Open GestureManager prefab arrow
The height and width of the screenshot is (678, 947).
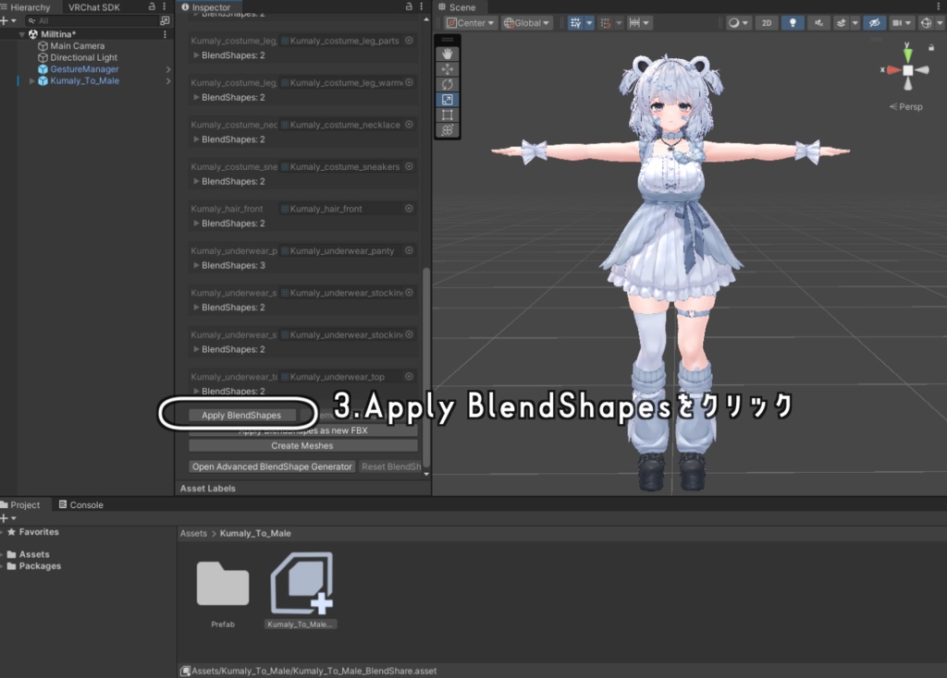tap(168, 69)
